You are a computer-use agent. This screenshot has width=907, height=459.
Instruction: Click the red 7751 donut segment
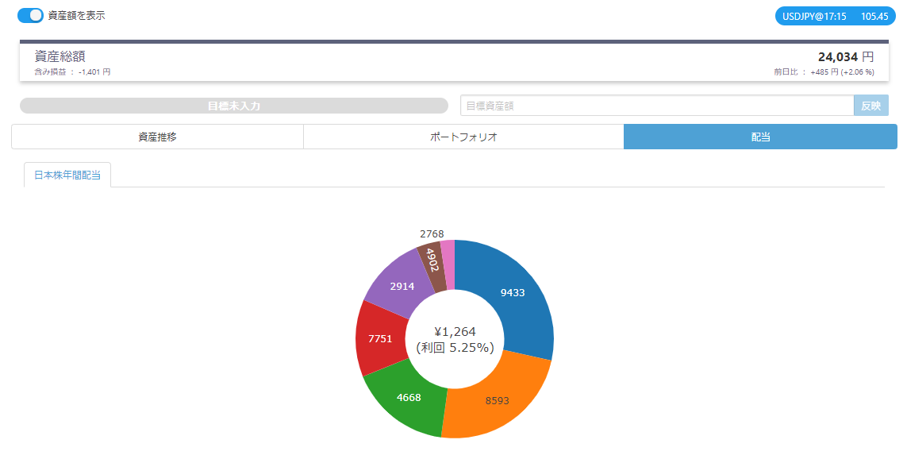click(x=380, y=338)
